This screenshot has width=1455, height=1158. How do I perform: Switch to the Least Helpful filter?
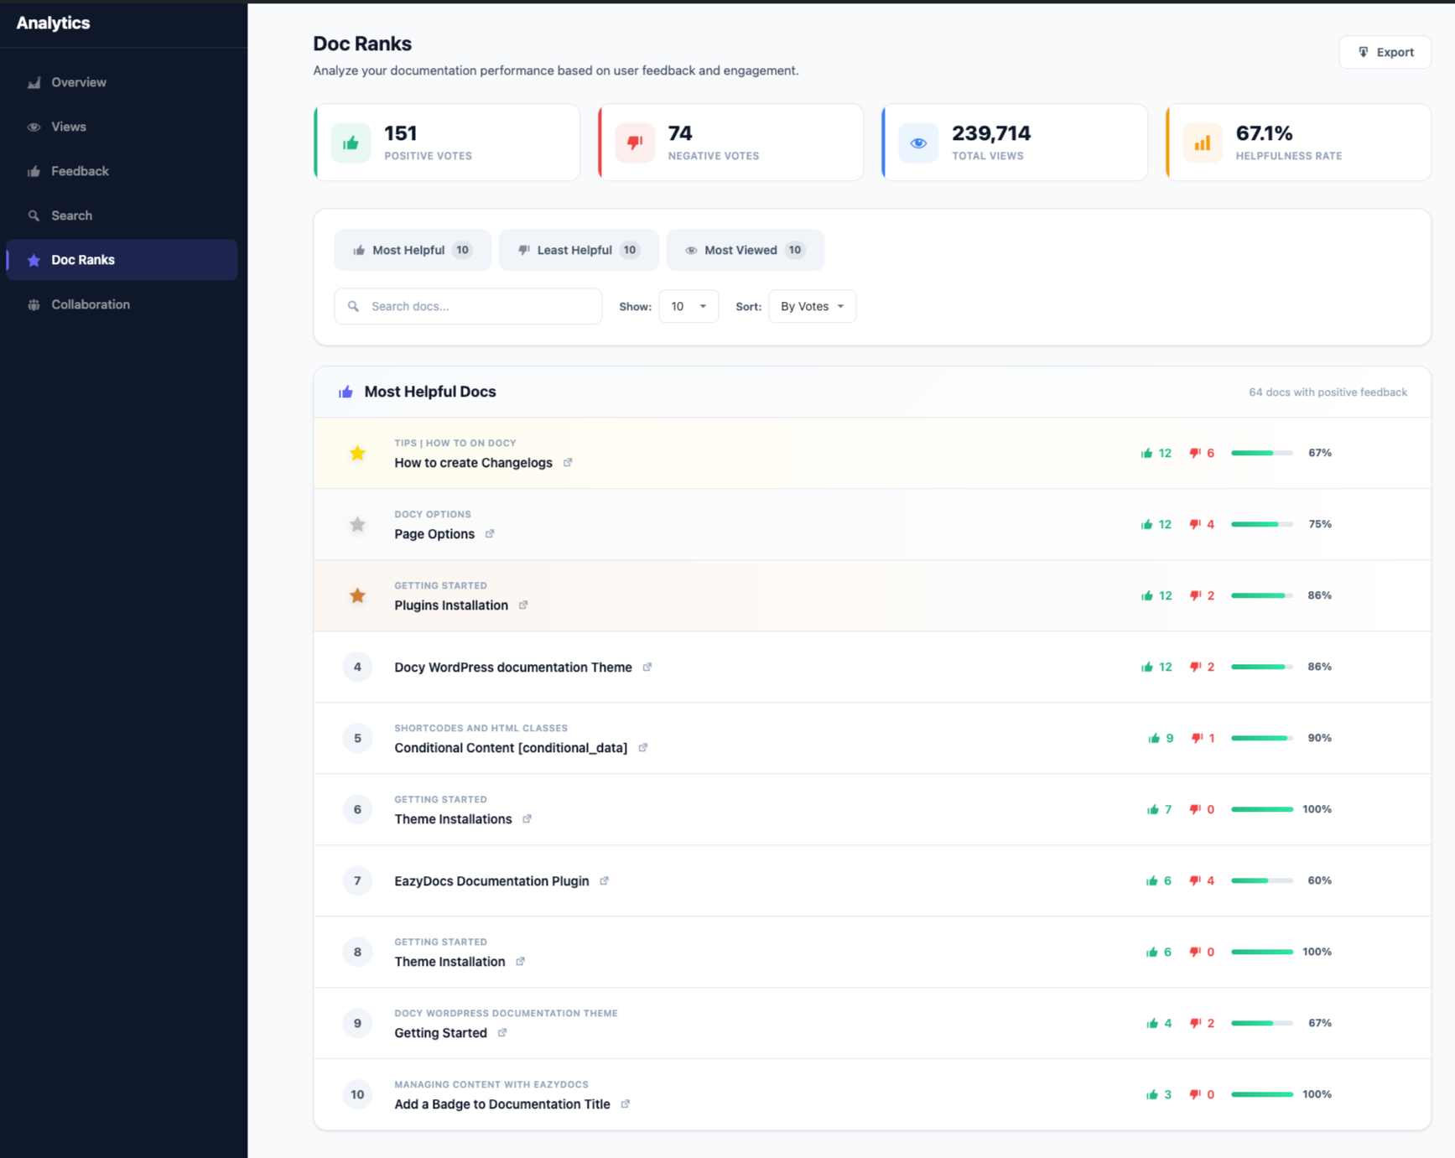pos(578,251)
